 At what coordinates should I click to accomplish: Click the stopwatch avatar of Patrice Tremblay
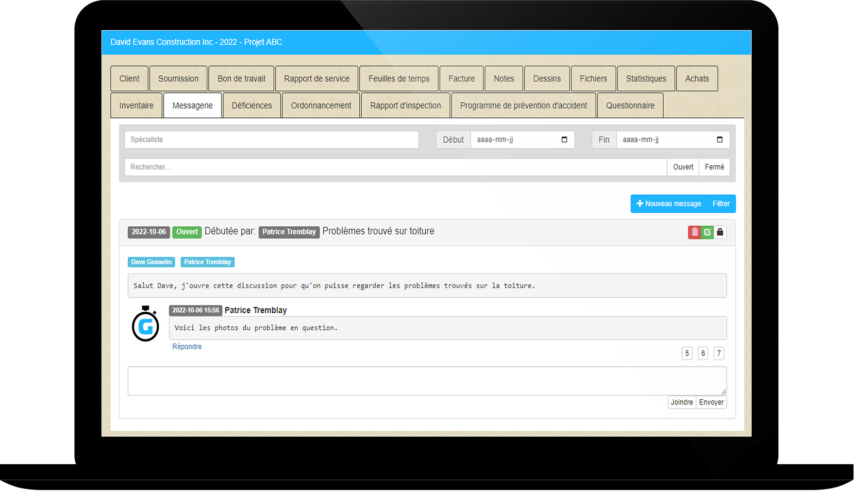point(146,324)
